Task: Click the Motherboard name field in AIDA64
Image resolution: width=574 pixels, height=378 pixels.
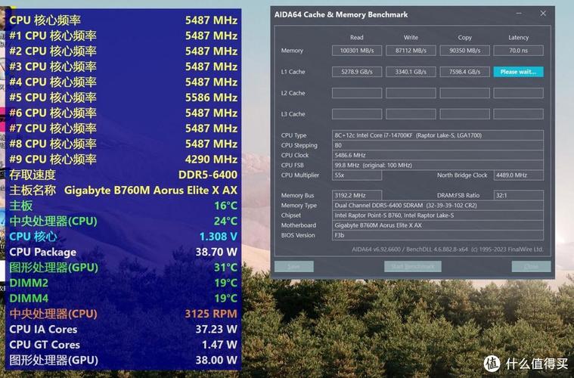Action: click(438, 225)
